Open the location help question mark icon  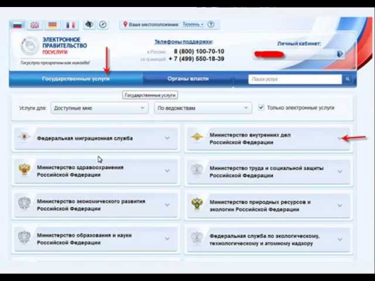(x=210, y=25)
